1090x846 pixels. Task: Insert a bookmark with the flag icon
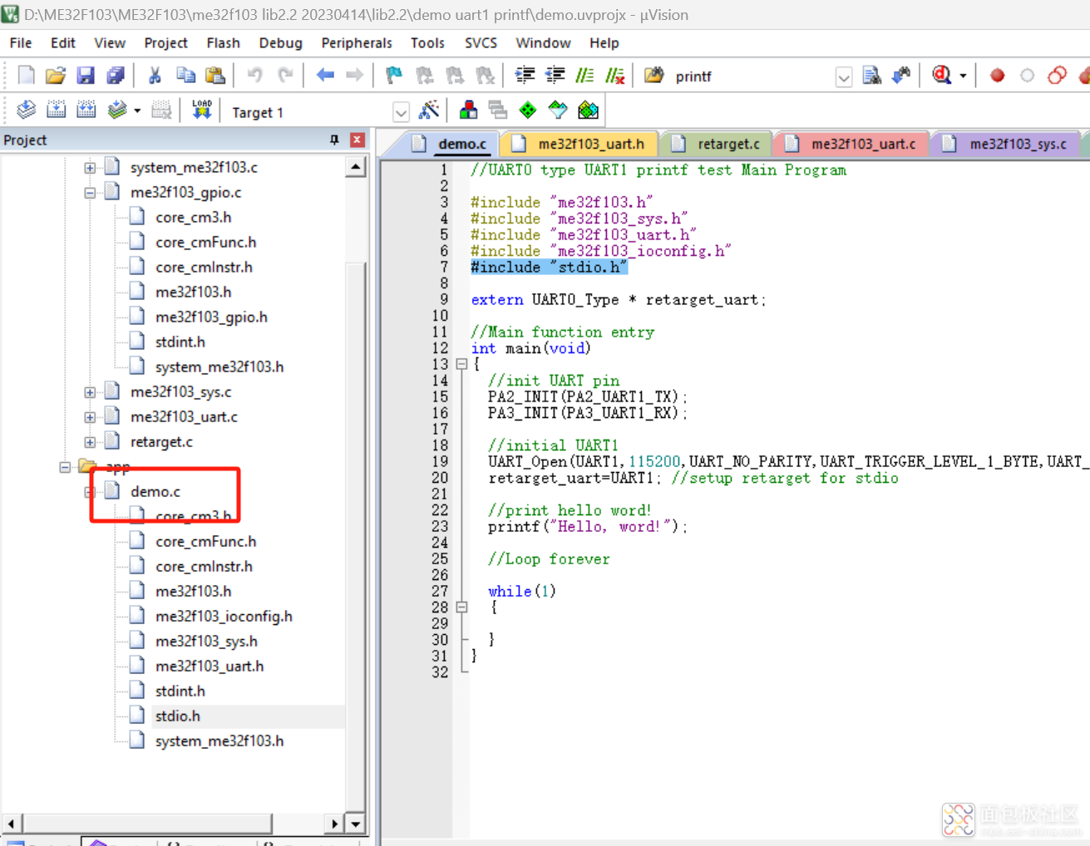pos(394,76)
